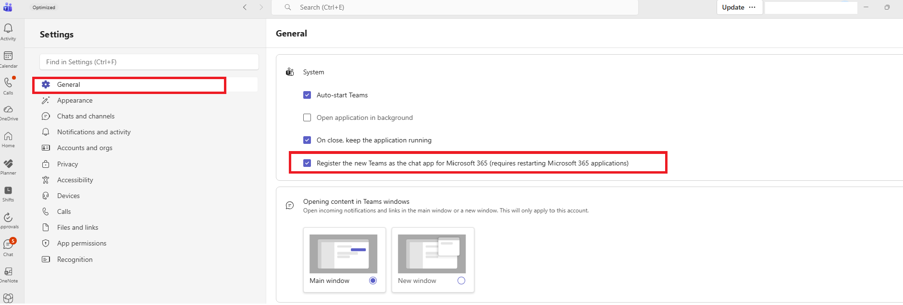
Task: Toggle On close, keep the application running
Action: tap(307, 140)
